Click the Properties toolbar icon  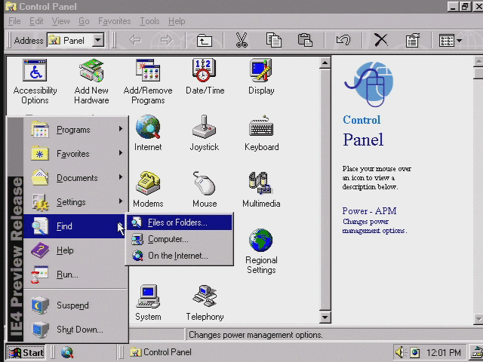tap(413, 40)
